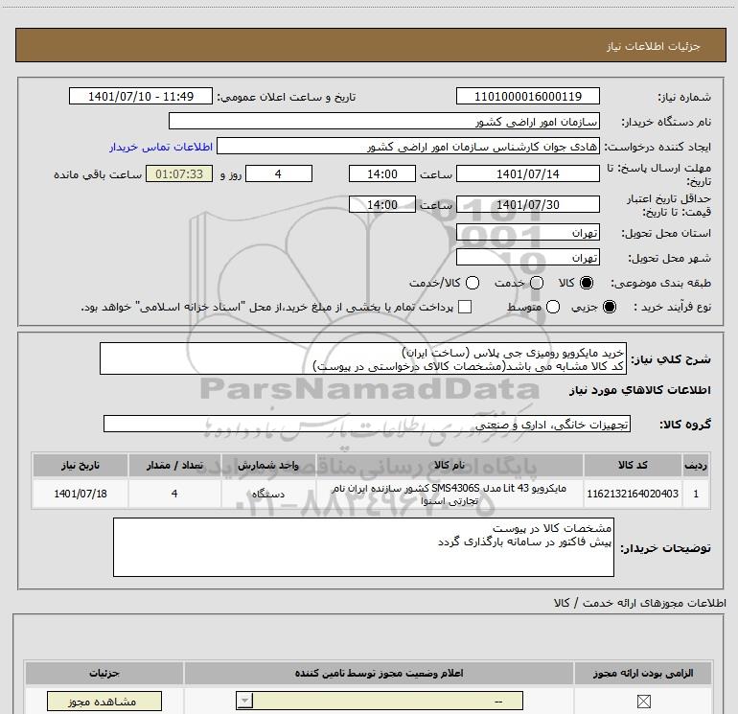Image resolution: width=738 pixels, height=714 pixels.
Task: Open the اعلام وضعیت مجوز dropdown
Action: pyautogui.click(x=380, y=701)
